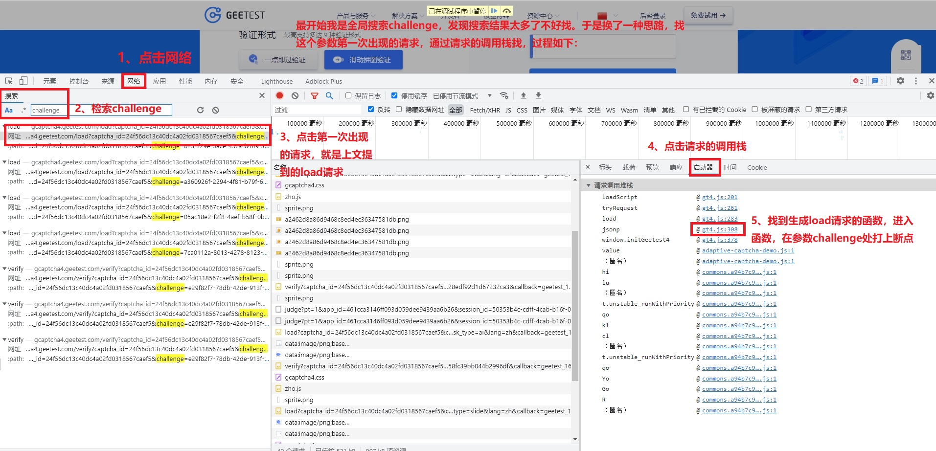936x451 pixels.
Task: Open the 来源 tab
Action: pyautogui.click(x=108, y=81)
